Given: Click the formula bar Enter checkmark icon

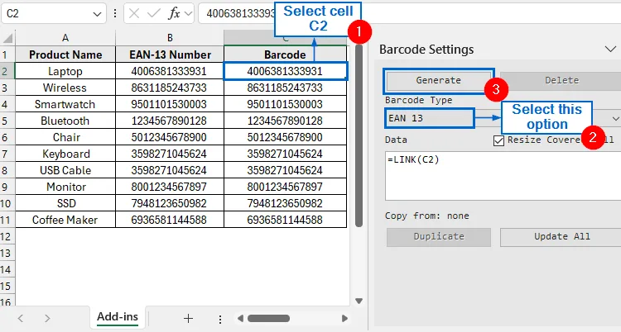Looking at the screenshot, I should 153,14.
